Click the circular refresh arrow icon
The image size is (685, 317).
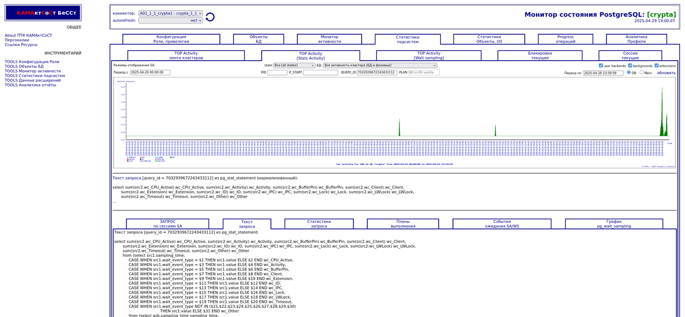(x=210, y=17)
